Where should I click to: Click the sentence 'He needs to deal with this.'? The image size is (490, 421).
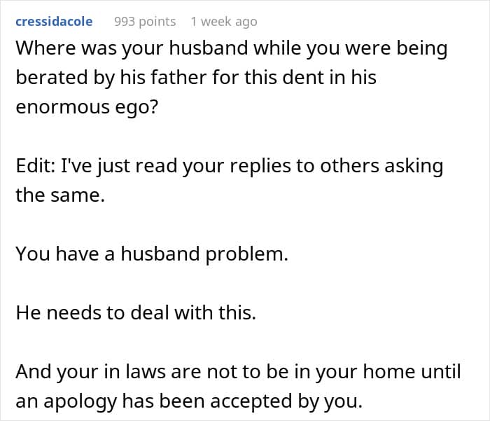(136, 312)
